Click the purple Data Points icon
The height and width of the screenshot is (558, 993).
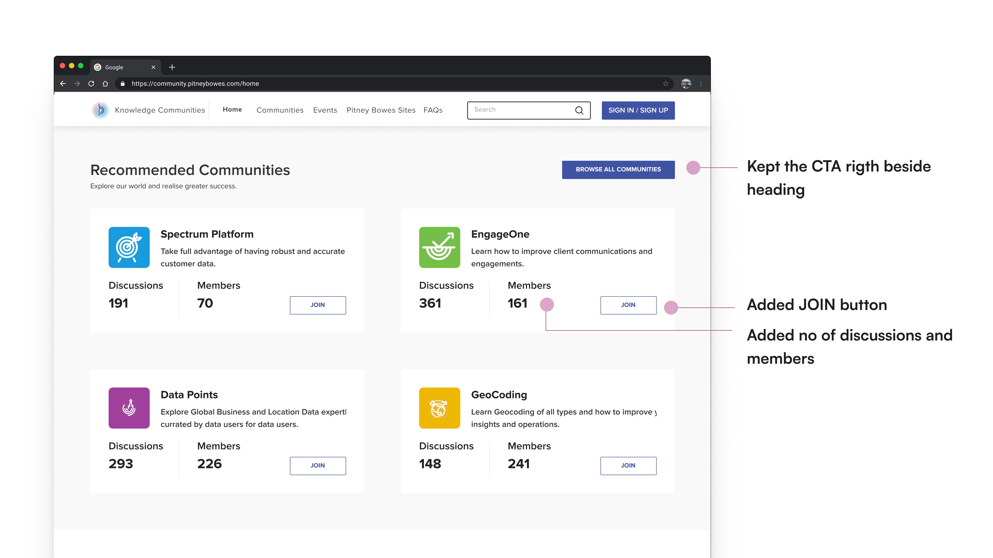tap(129, 408)
